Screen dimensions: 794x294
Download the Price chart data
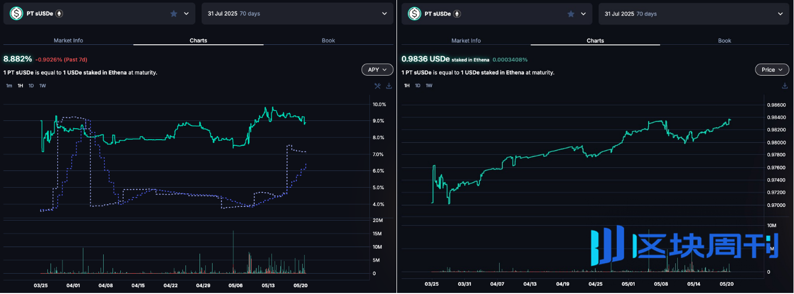785,86
